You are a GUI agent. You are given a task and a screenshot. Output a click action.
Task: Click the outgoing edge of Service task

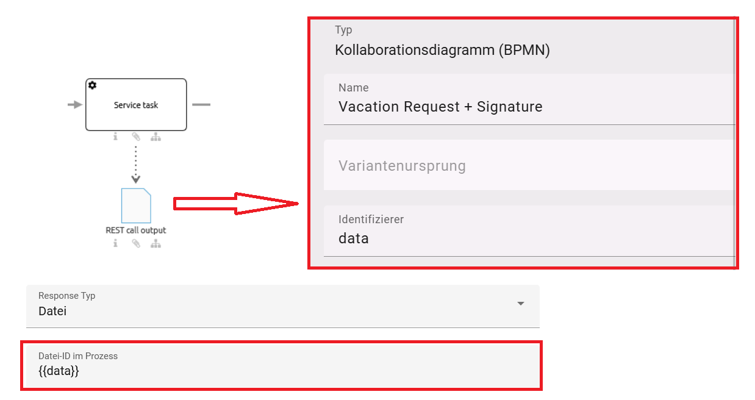click(201, 104)
